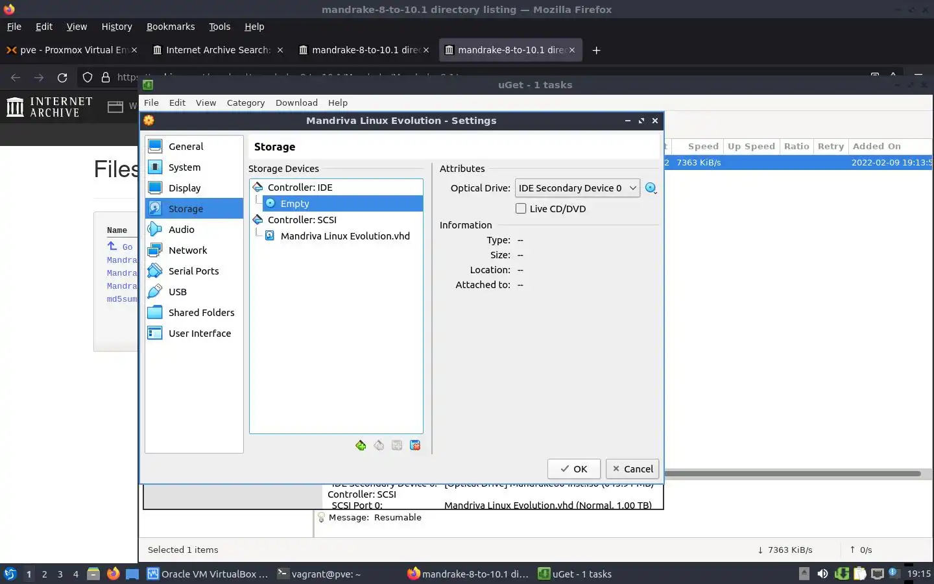Click the remove selected controller icon
The image size is (934, 584).
[x=379, y=445]
